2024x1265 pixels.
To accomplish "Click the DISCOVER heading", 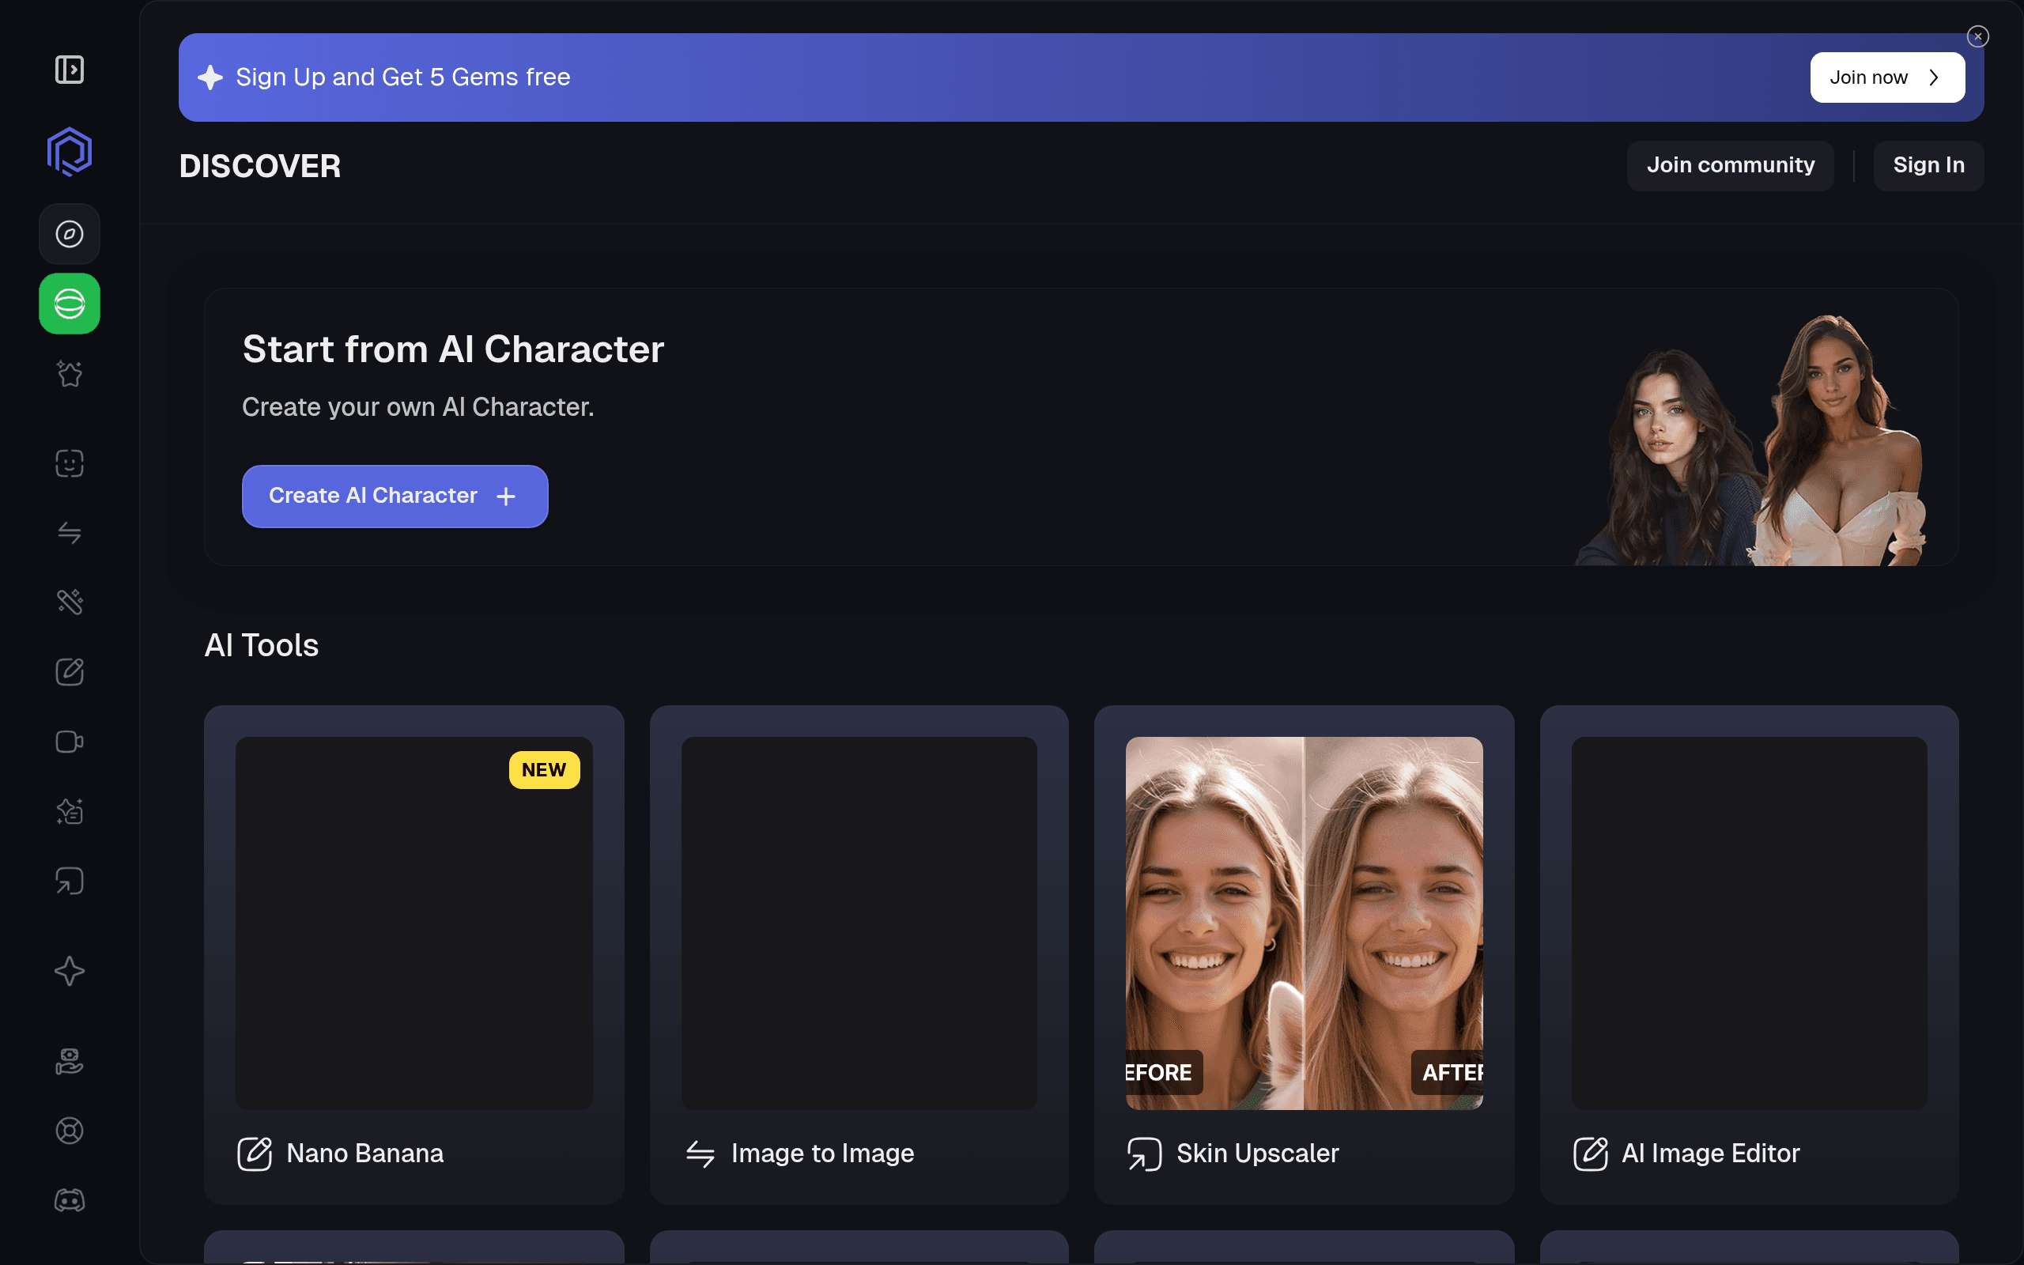I will (259, 166).
